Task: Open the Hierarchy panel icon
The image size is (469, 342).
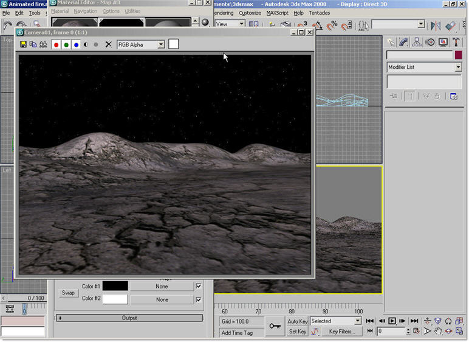Action: (x=417, y=42)
